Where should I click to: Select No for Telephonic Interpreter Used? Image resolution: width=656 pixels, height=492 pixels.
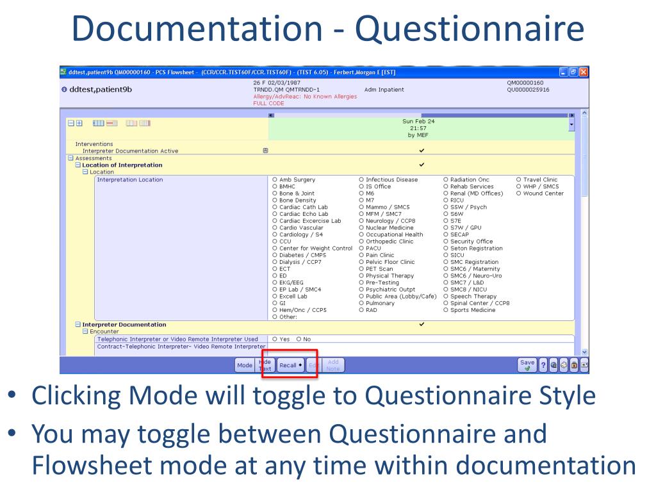coord(299,340)
